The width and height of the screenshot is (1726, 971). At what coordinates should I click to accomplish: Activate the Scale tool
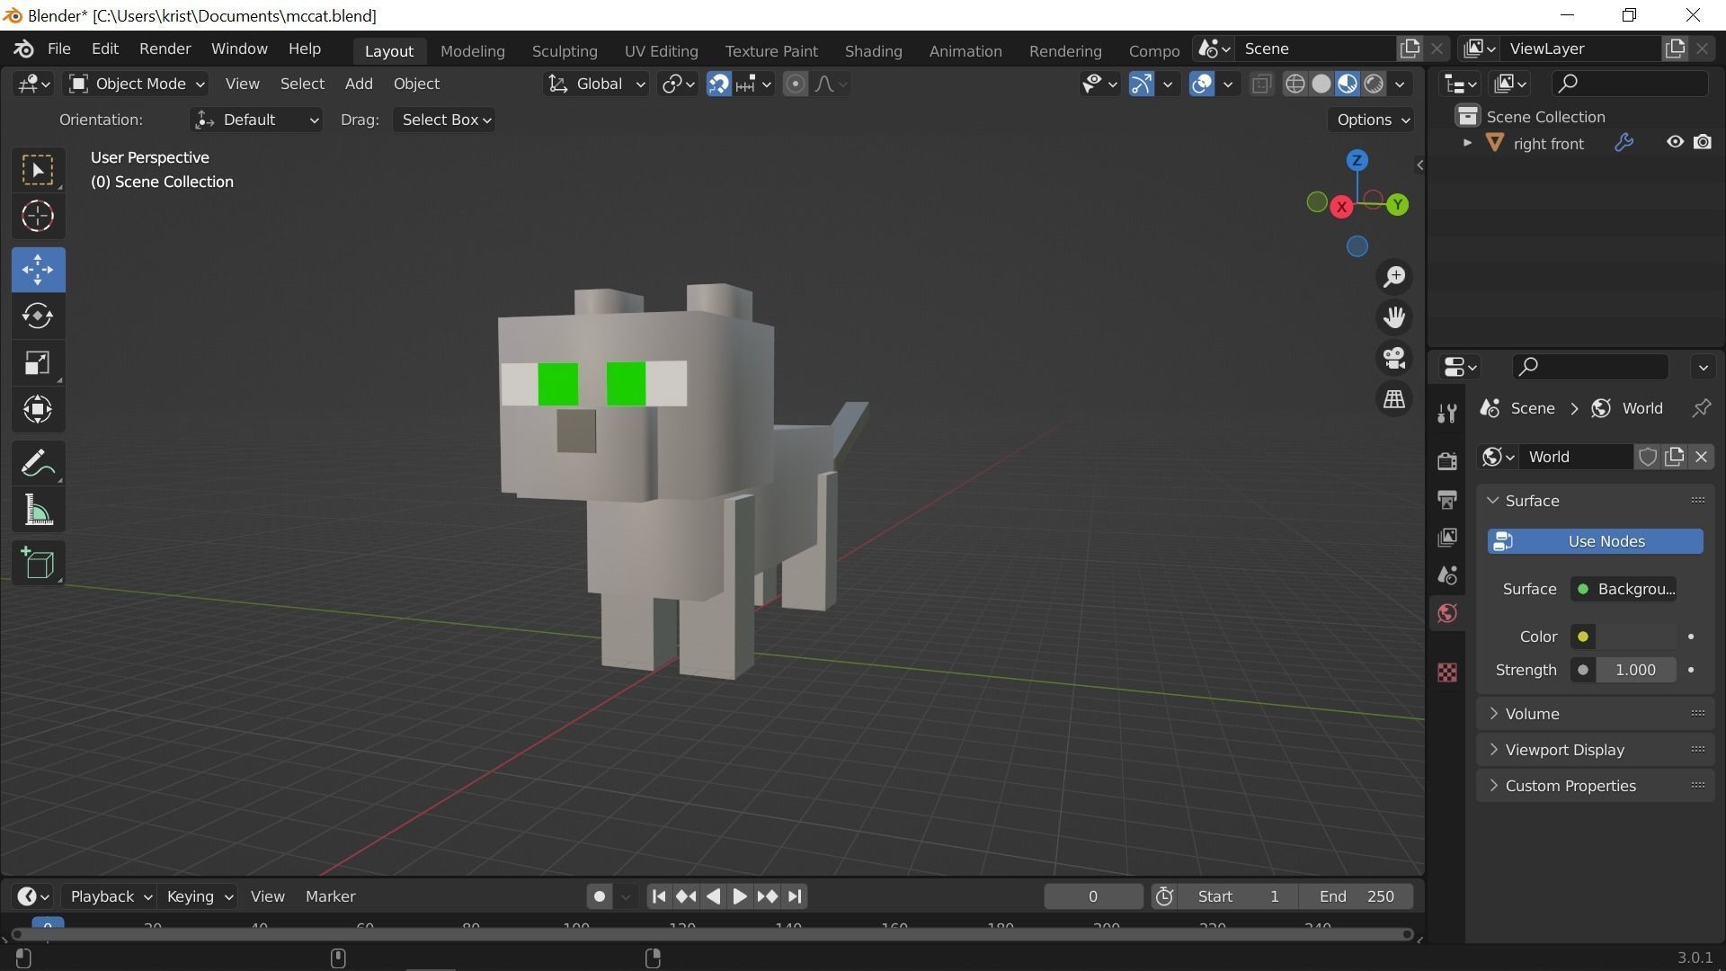coord(38,363)
